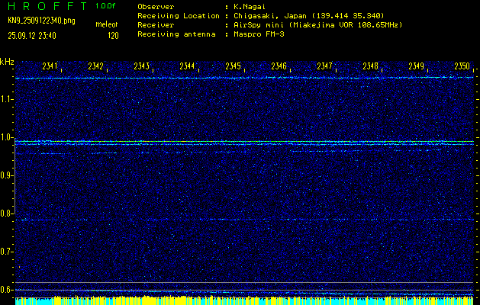Click the 0.6 kHz axis label
The height and width of the screenshot is (305, 480).
pyautogui.click(x=6, y=290)
